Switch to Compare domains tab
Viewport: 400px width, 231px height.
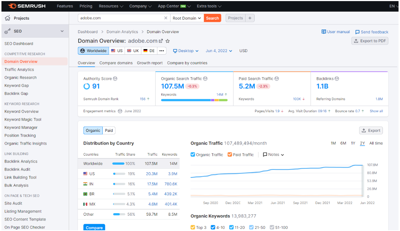click(x=116, y=63)
